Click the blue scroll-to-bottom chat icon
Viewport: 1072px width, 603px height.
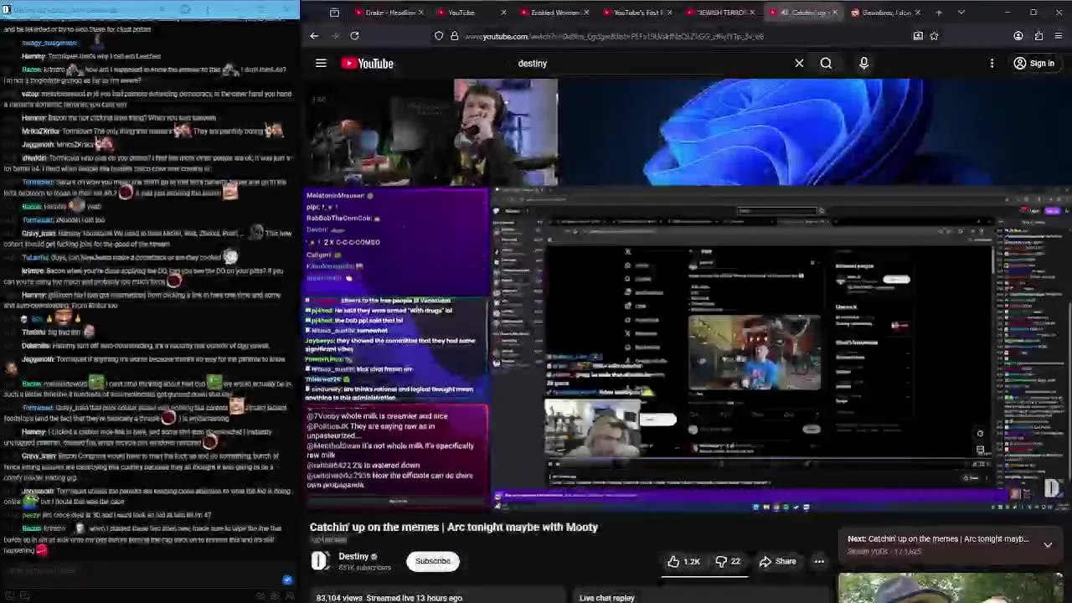287,580
